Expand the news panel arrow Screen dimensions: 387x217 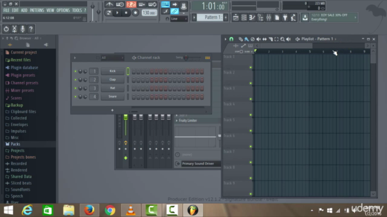pos(356,17)
